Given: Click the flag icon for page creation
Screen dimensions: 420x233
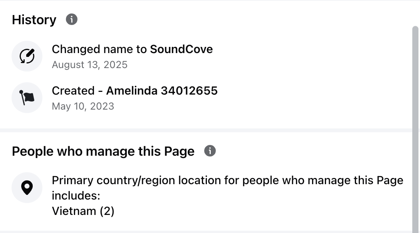Looking at the screenshot, I should point(27,98).
